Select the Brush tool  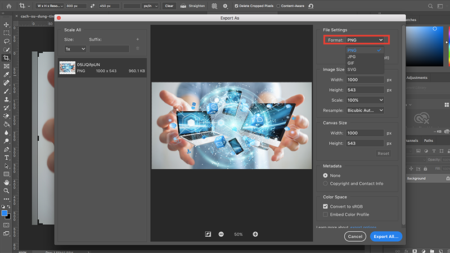click(x=6, y=91)
